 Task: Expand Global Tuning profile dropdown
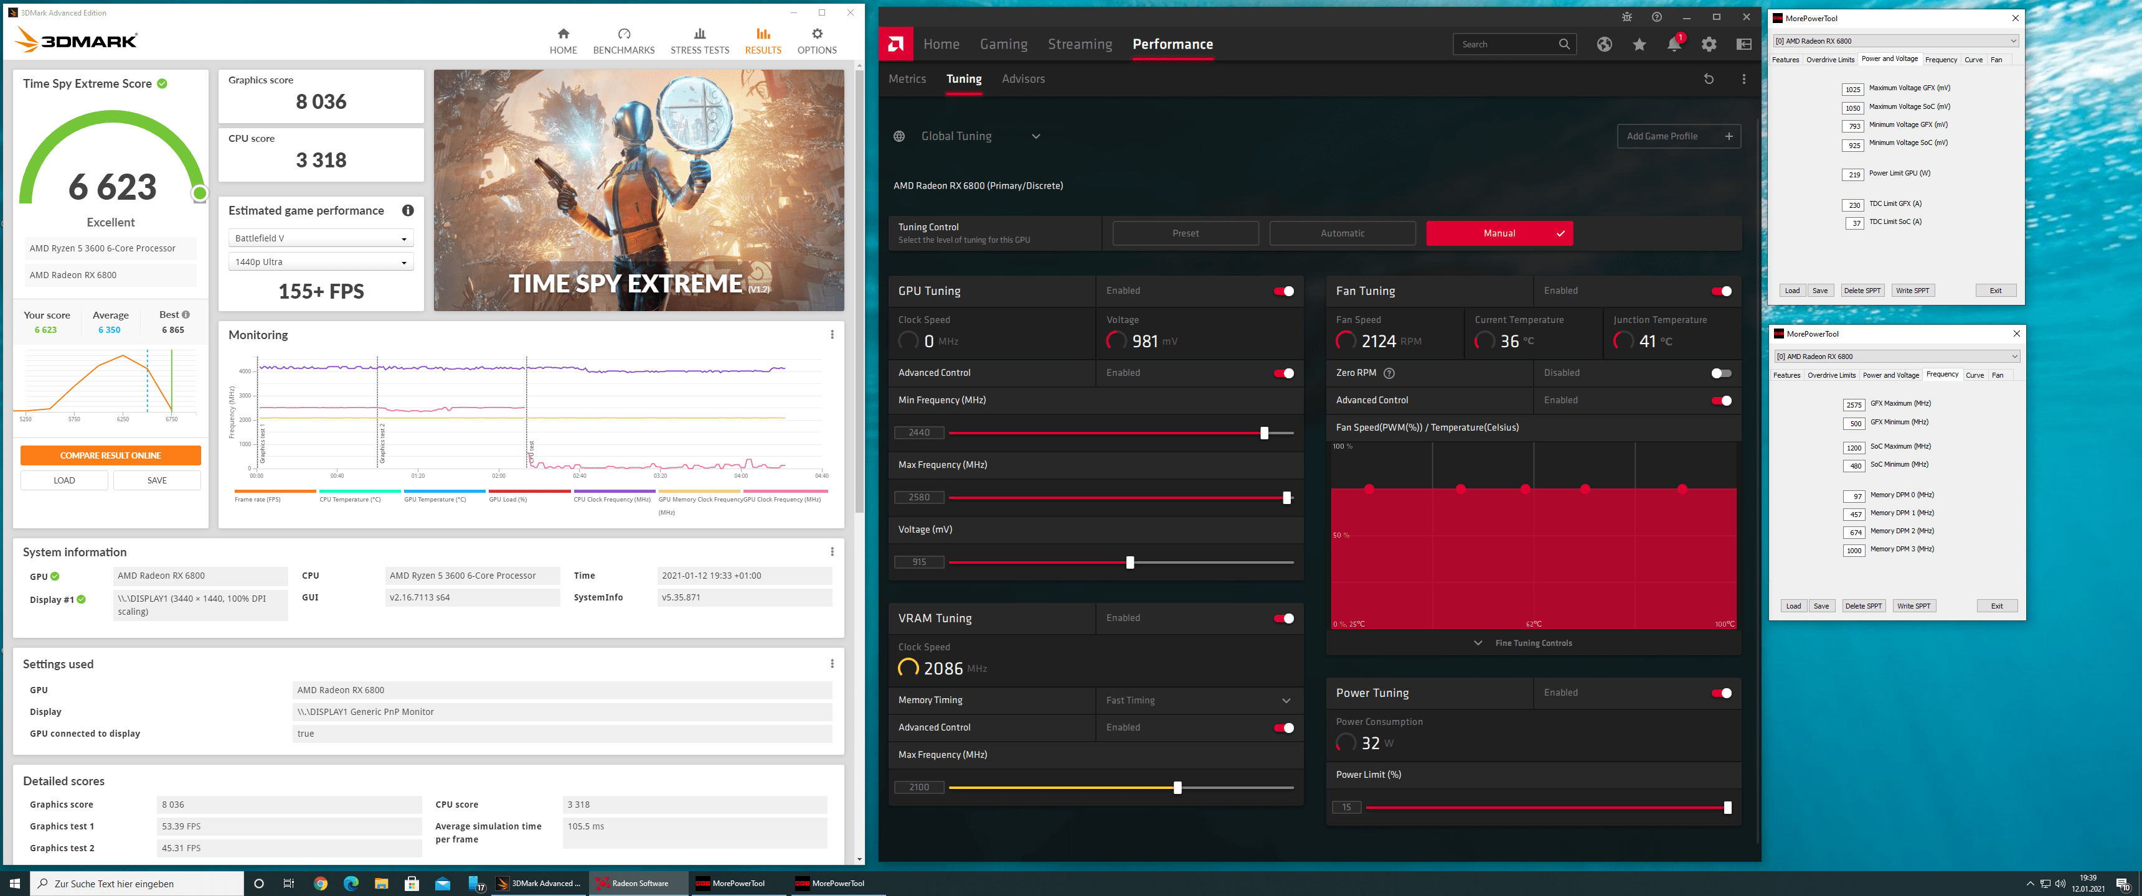click(1036, 136)
